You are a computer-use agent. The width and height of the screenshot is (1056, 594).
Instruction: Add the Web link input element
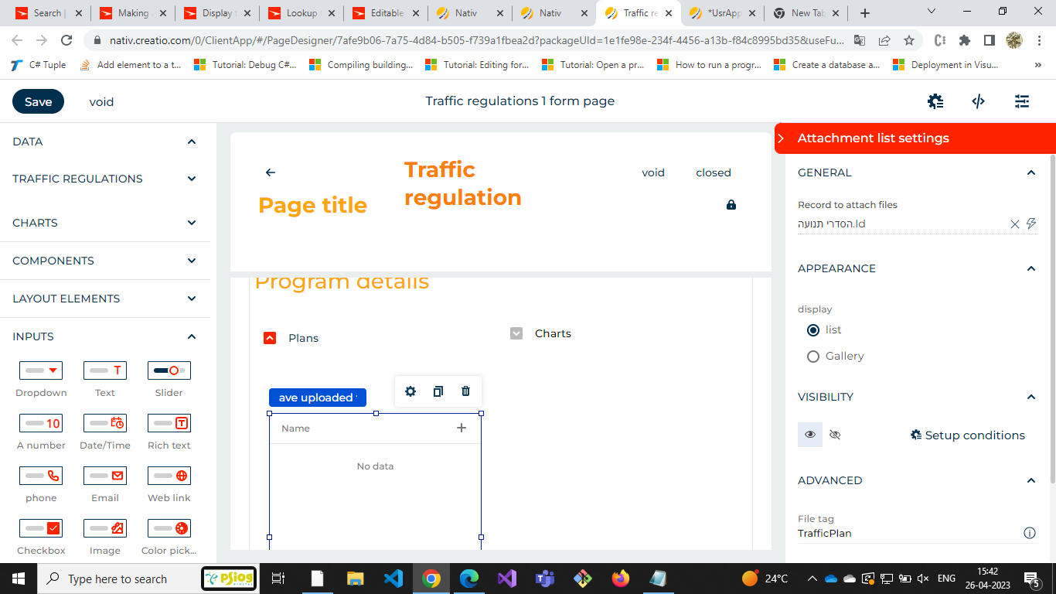(169, 484)
